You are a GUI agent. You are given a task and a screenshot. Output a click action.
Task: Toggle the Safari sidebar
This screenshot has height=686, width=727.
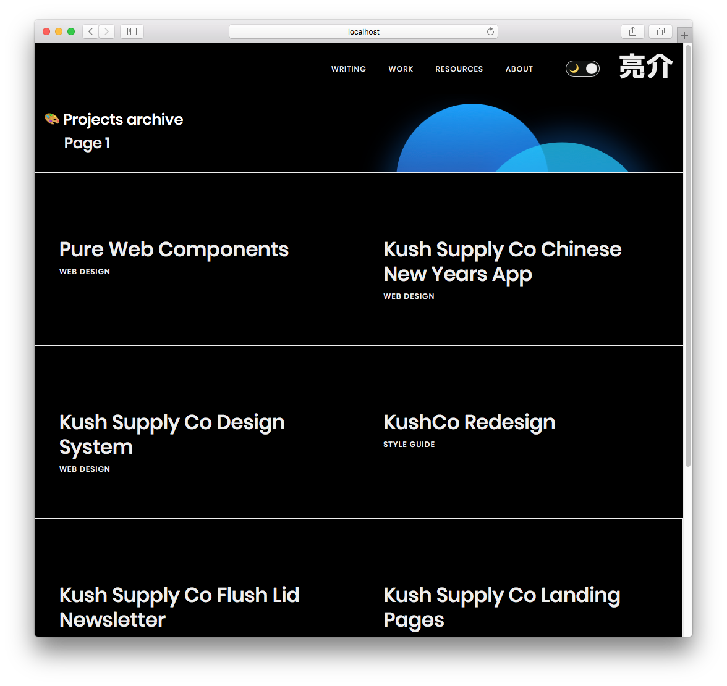click(132, 31)
